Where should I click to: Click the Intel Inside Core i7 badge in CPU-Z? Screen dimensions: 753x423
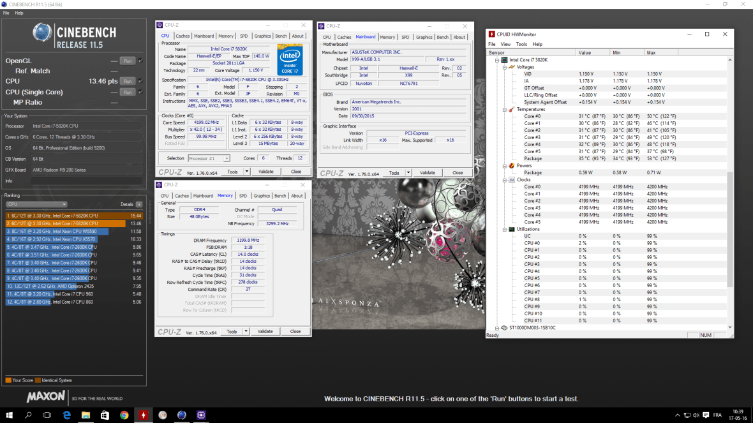[291, 59]
